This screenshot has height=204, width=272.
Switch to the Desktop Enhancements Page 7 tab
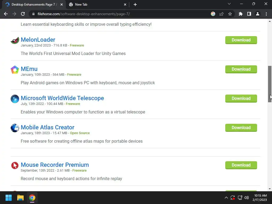click(34, 5)
